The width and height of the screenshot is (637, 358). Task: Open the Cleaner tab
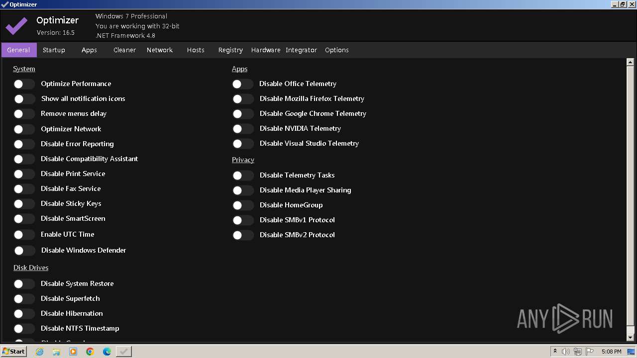(x=124, y=50)
